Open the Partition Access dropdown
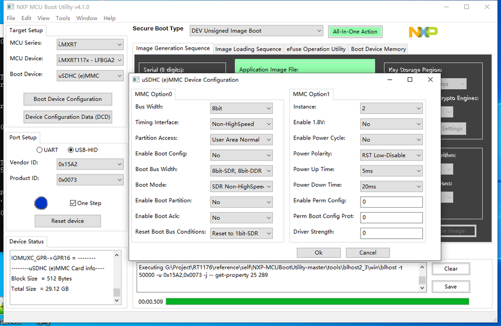Image resolution: width=501 pixels, height=326 pixels. [241, 139]
